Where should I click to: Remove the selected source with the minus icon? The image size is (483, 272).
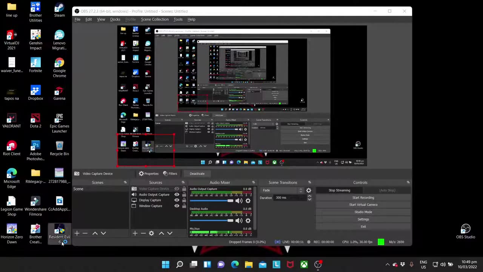(143, 233)
